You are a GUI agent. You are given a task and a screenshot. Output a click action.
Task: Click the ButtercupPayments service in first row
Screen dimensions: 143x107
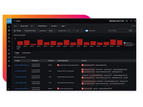pyautogui.click(x=101, y=65)
